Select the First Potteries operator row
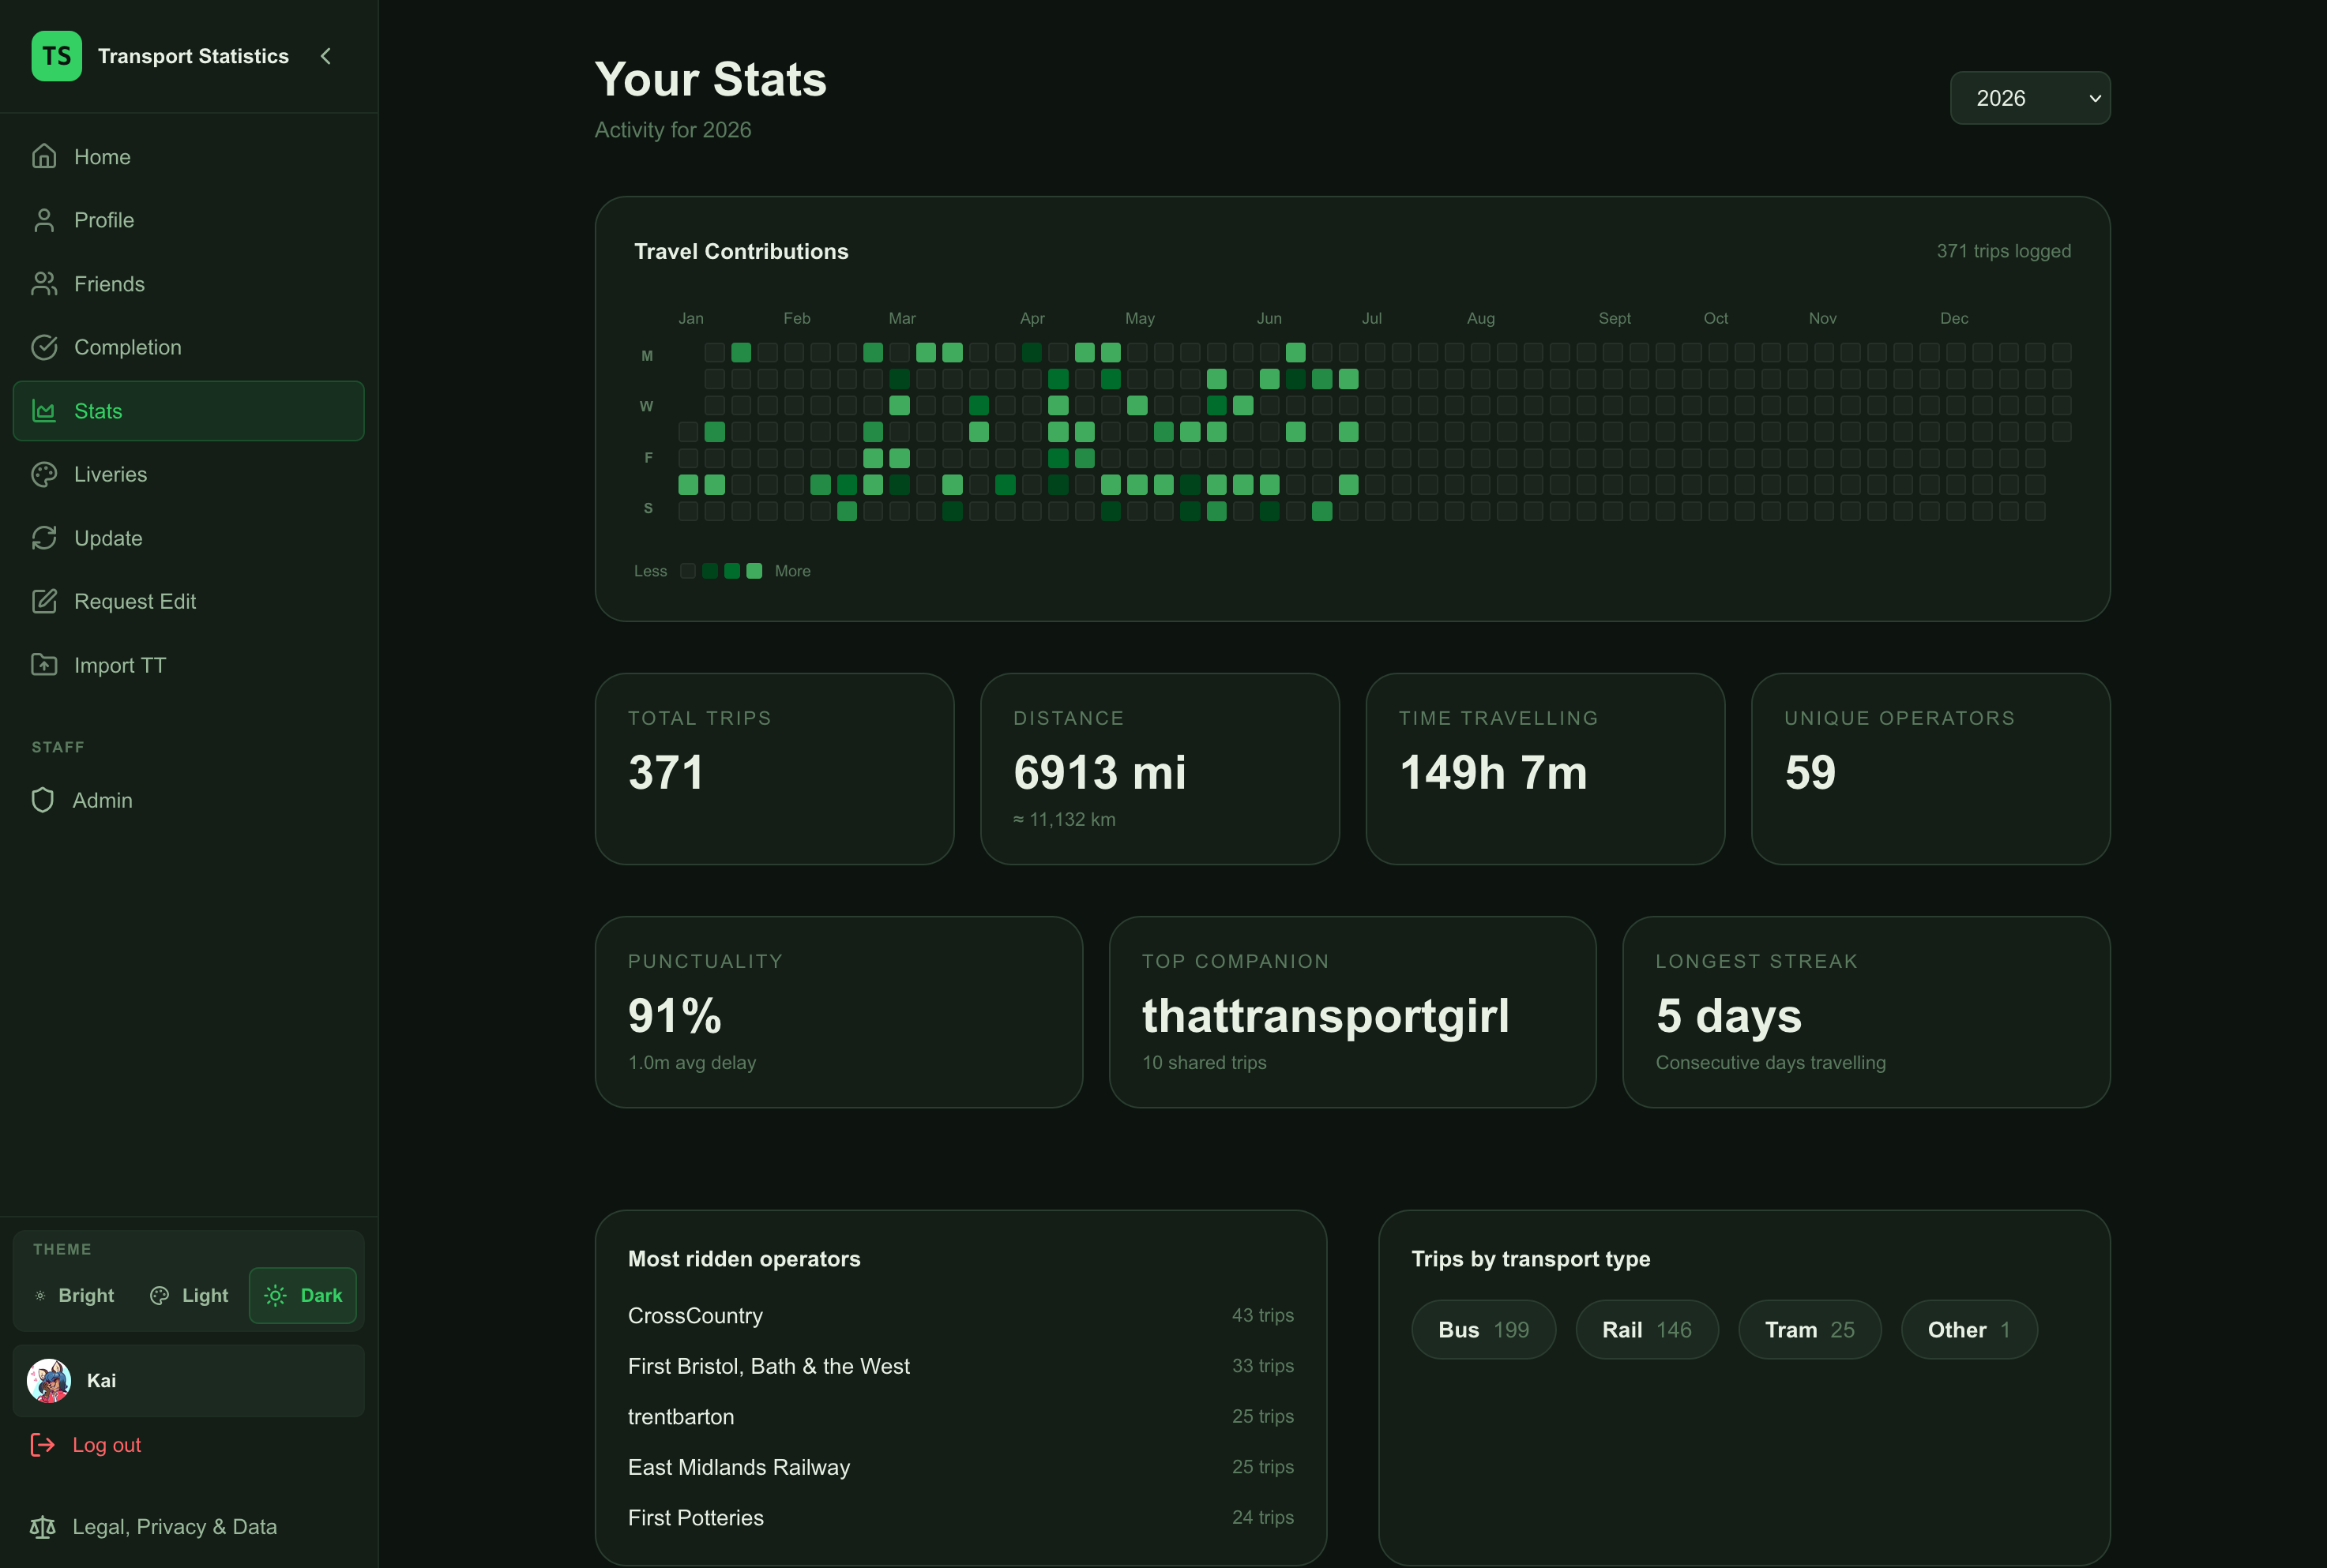 [960, 1517]
